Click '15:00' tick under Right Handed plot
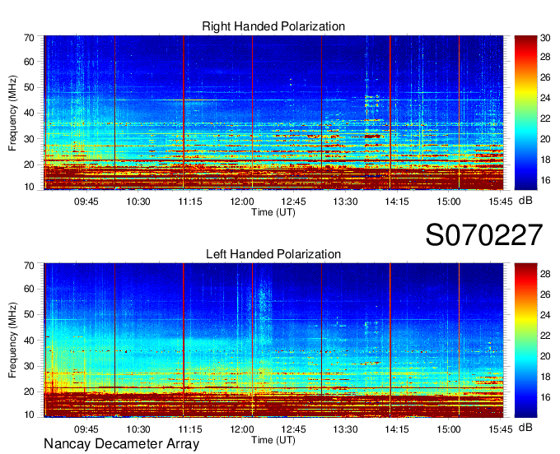The width and height of the screenshot is (560, 454). coord(449,202)
